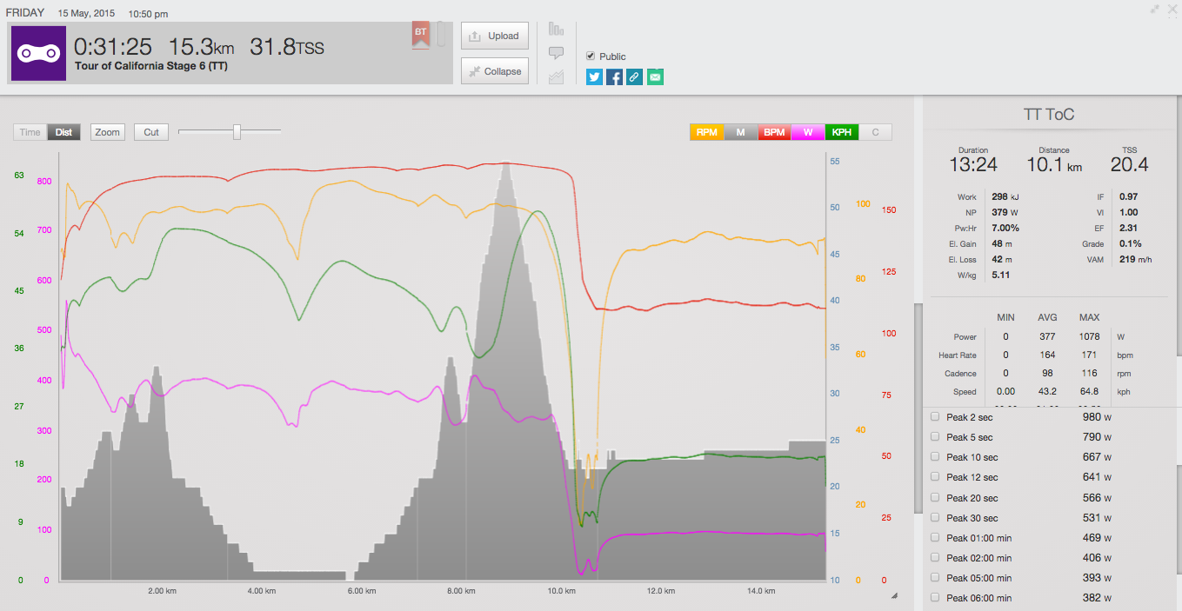Toggle the KPH speed series
1182x611 pixels.
[x=841, y=132]
